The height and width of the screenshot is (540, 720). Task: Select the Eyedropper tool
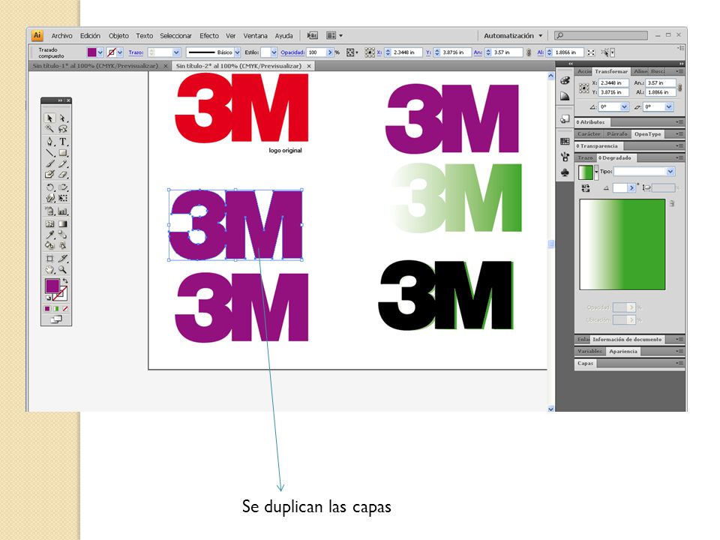tap(50, 235)
